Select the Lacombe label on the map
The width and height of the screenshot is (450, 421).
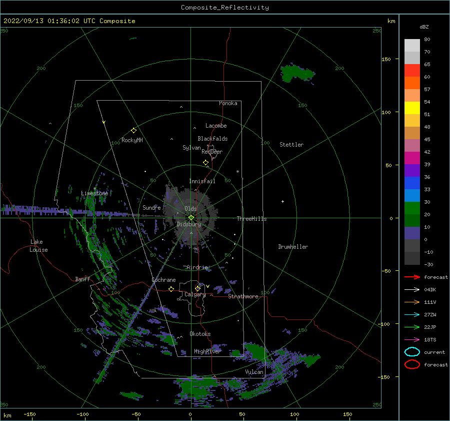tap(216, 126)
